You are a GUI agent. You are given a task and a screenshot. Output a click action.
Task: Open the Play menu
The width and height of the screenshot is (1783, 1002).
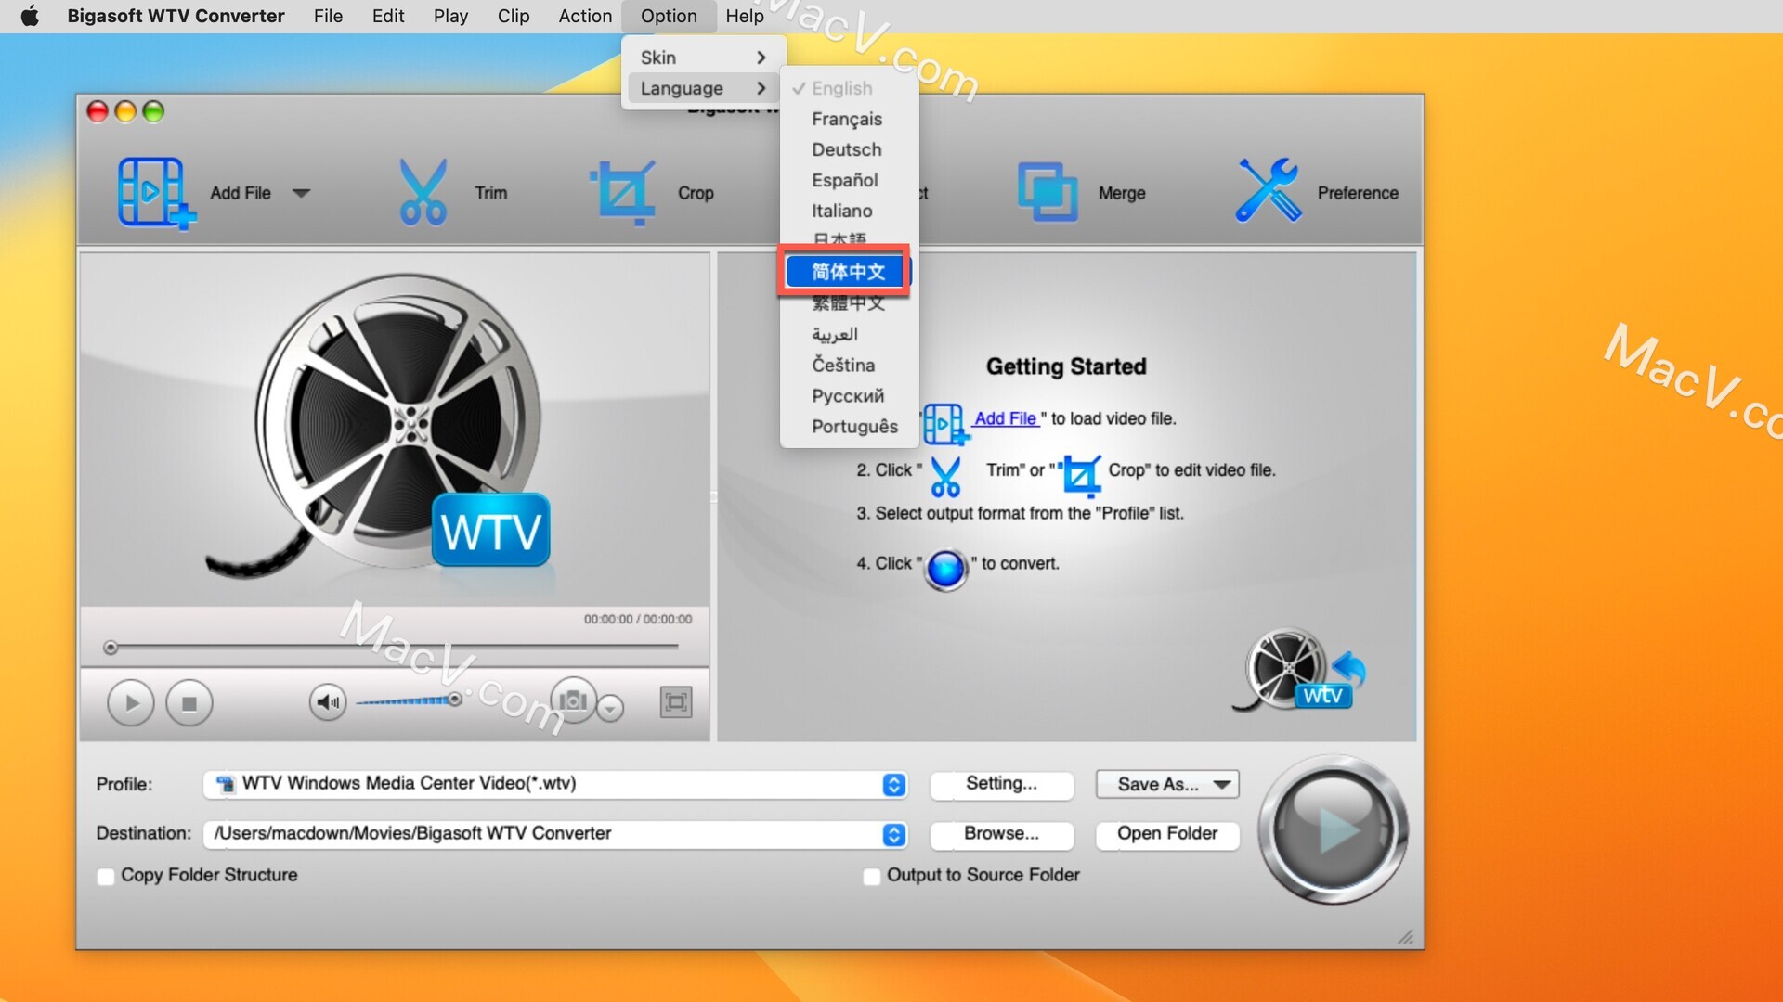(x=450, y=16)
